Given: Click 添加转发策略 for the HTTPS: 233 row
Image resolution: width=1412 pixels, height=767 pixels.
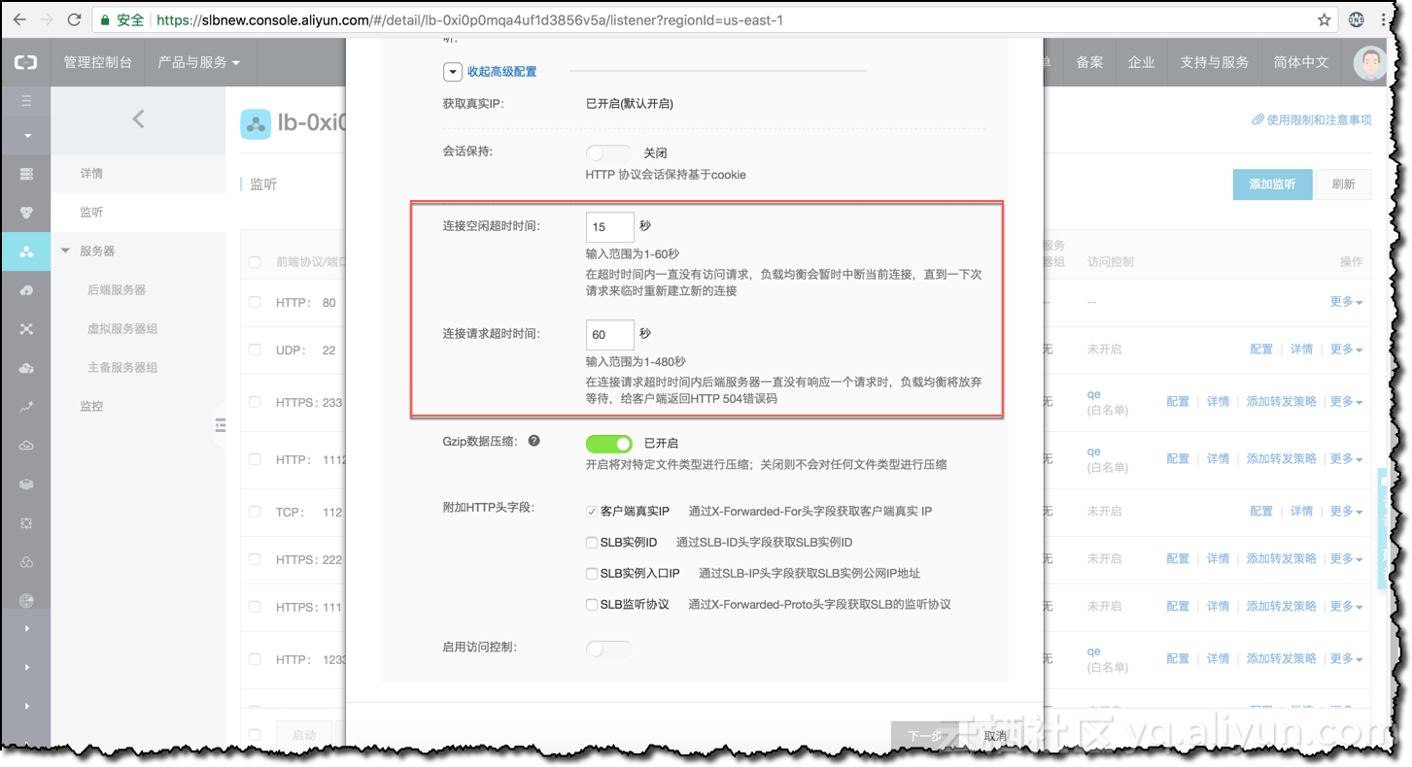Looking at the screenshot, I should pos(1281,402).
